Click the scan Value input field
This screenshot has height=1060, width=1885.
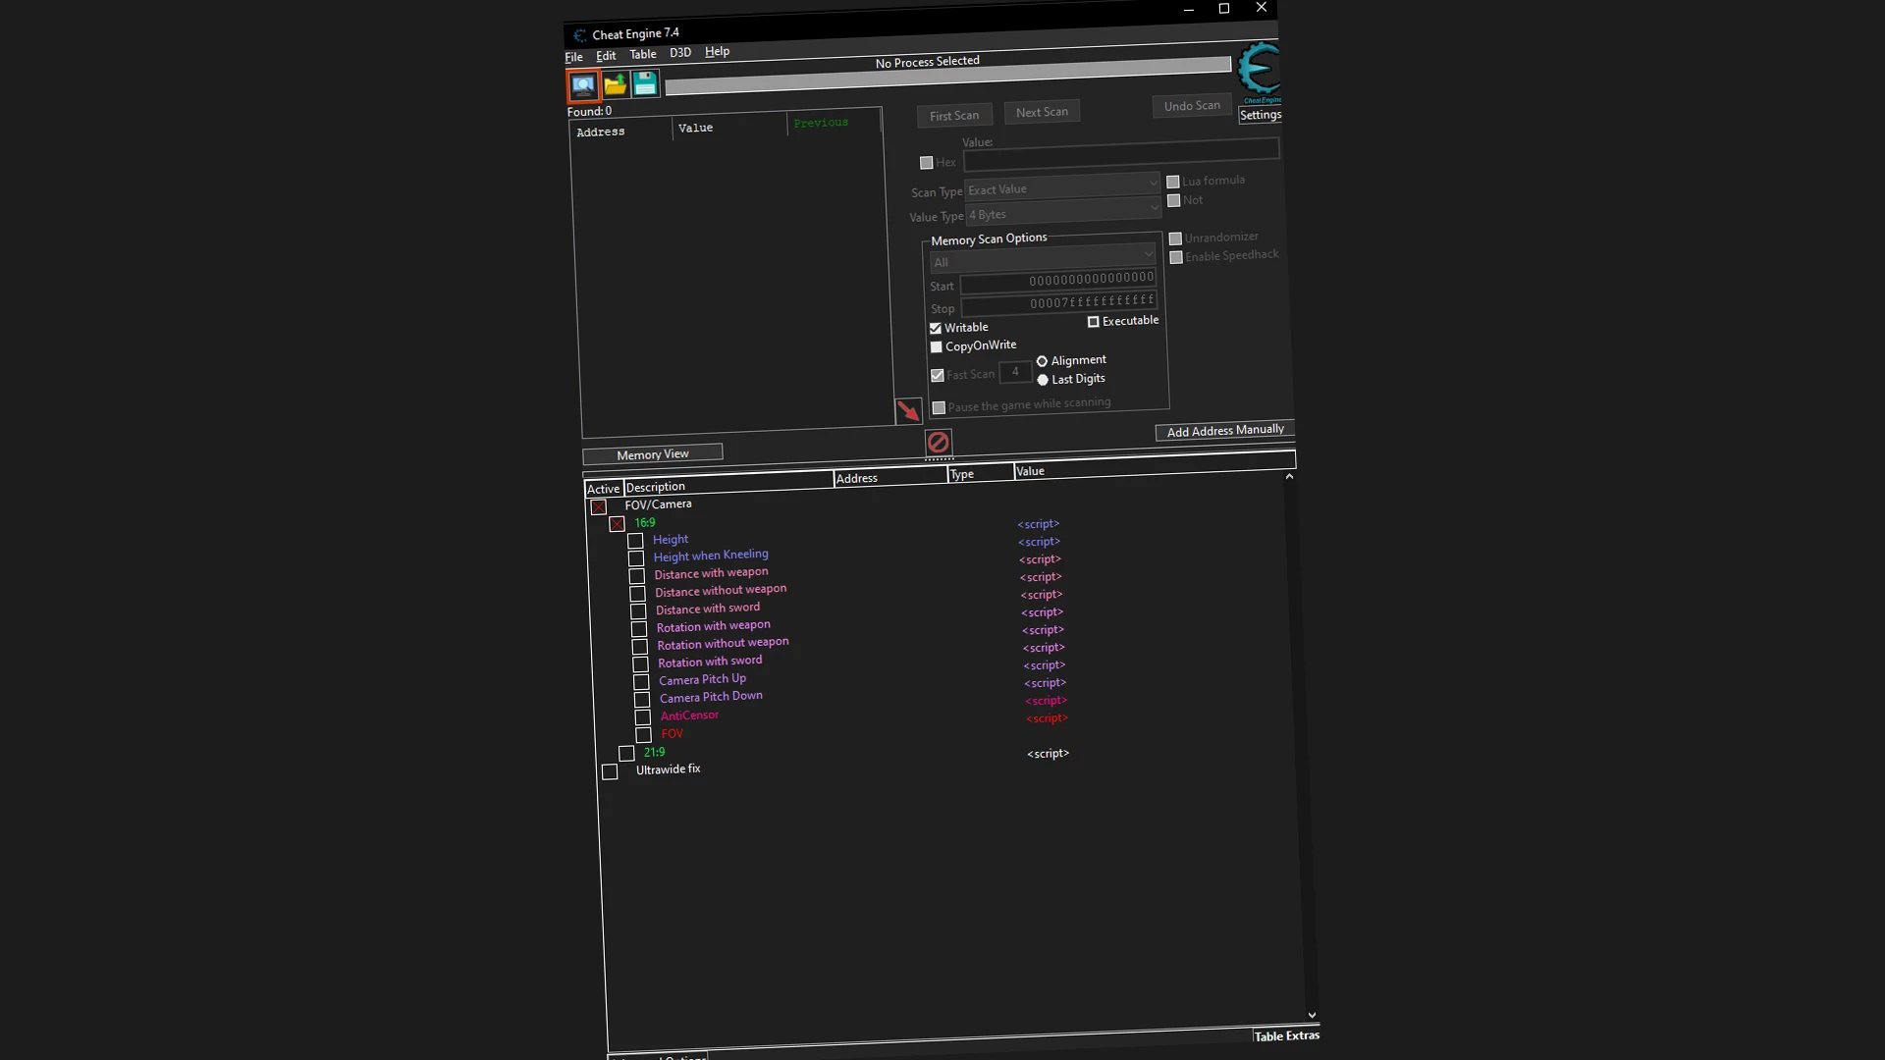click(x=1121, y=152)
